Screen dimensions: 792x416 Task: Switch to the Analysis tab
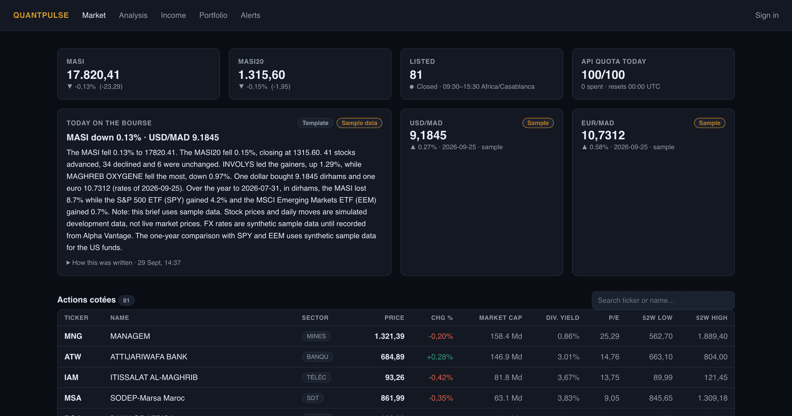[133, 15]
